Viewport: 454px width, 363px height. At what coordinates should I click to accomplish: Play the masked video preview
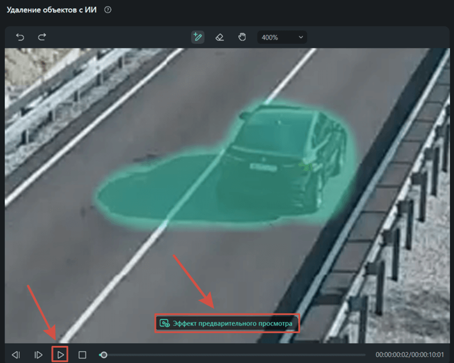[x=60, y=354]
